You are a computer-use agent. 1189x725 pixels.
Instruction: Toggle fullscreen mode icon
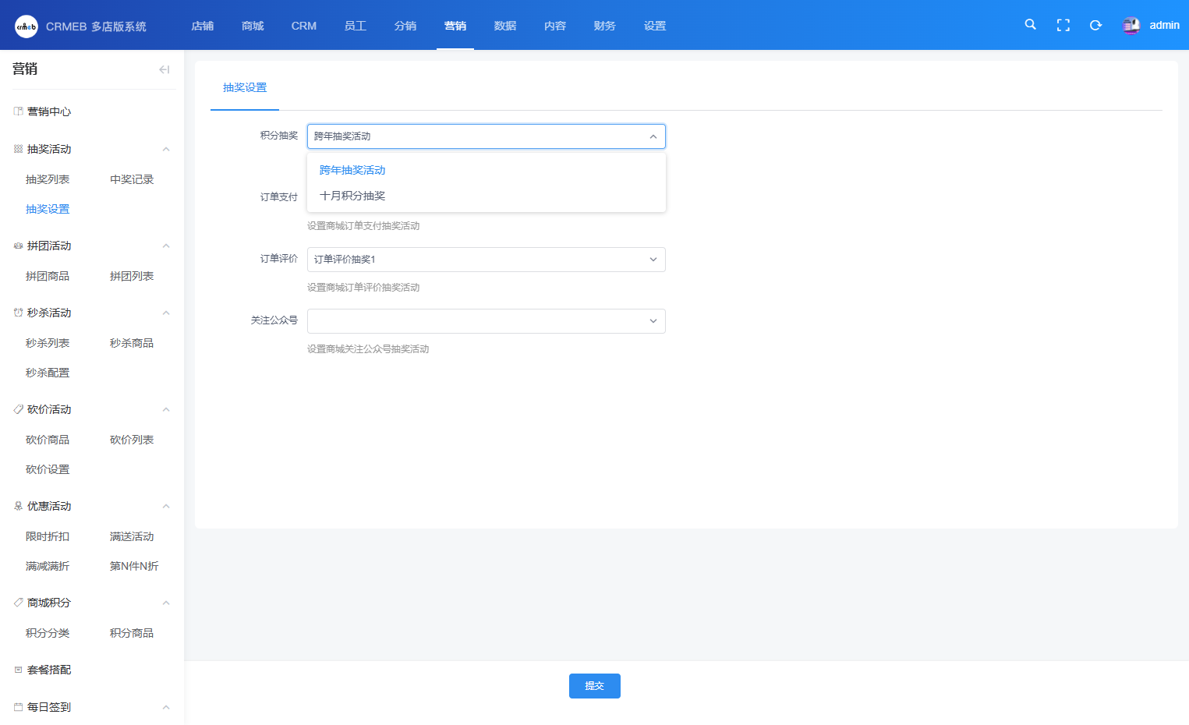pos(1063,25)
